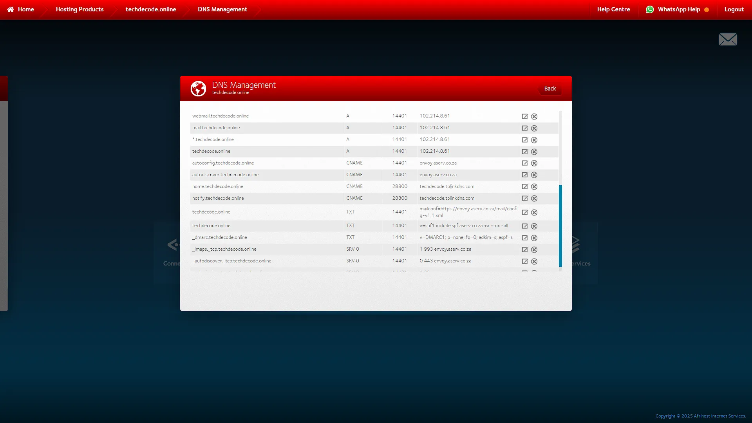Screen dimensions: 752x423
Task: Click the 28800 TTL of notify.techdecode.online
Action: click(399, 198)
